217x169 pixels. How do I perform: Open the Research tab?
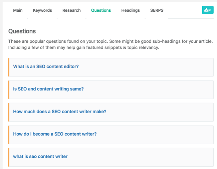[71, 10]
